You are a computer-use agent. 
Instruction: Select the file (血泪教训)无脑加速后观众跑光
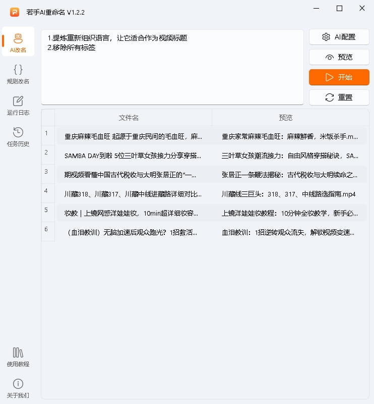(131, 232)
